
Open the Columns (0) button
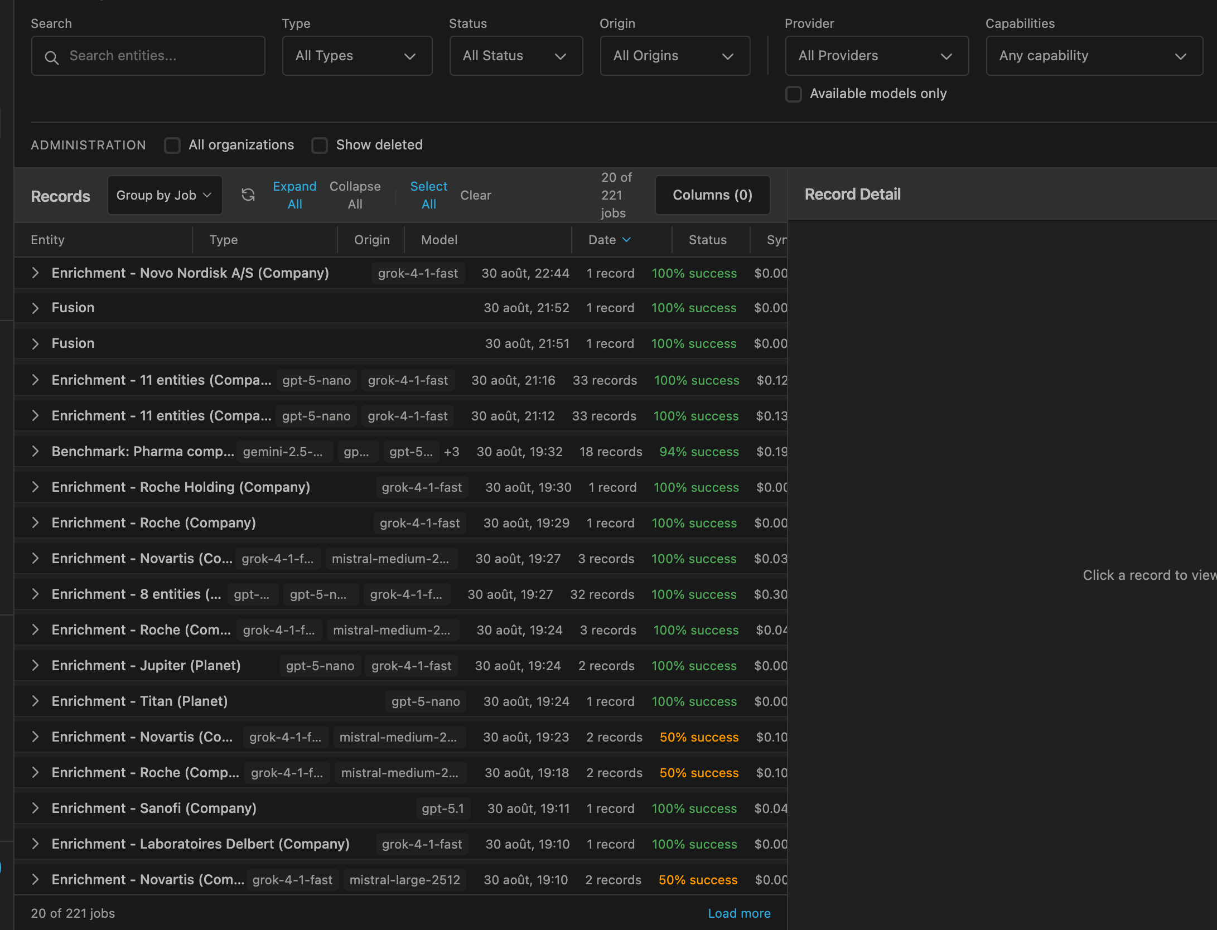(x=712, y=195)
